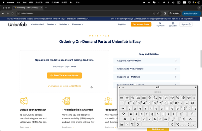Open a new Chrome tab
The width and height of the screenshot is (202, 131).
pyautogui.click(x=46, y=8)
